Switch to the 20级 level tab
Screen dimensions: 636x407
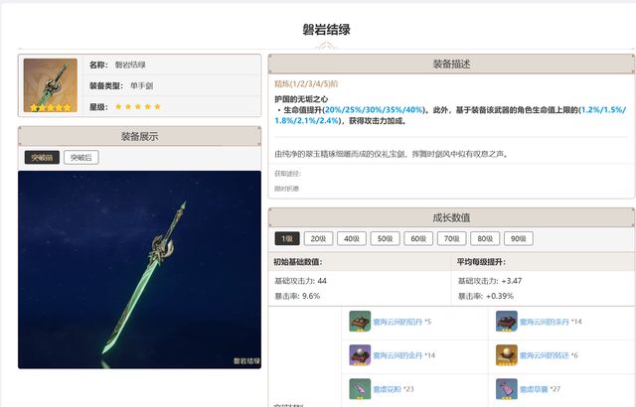318,238
